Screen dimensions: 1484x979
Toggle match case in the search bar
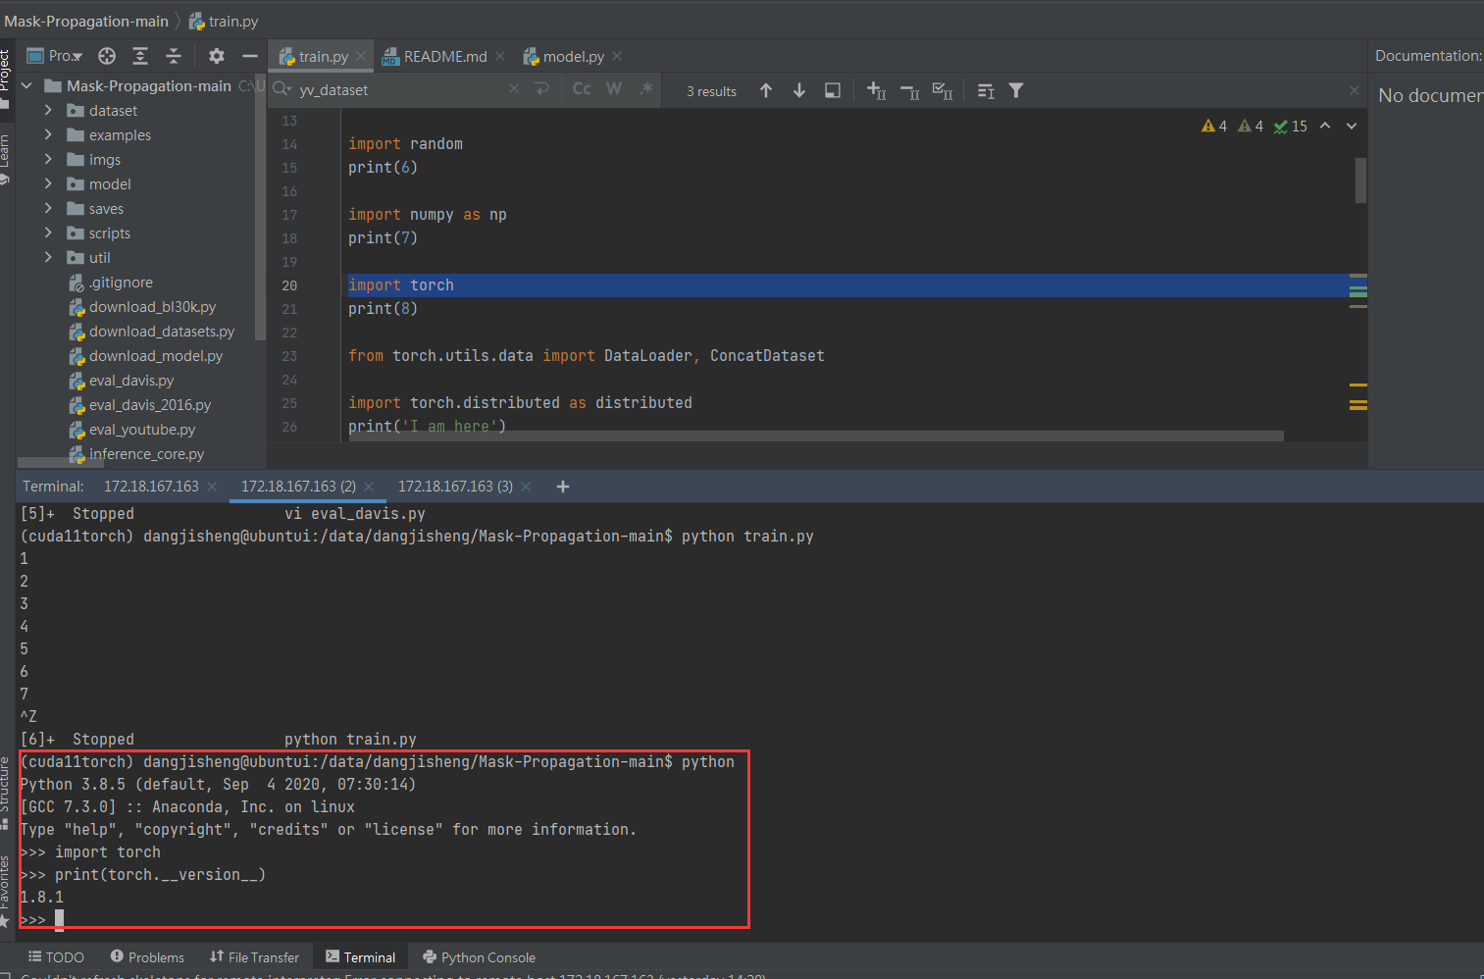(x=581, y=88)
